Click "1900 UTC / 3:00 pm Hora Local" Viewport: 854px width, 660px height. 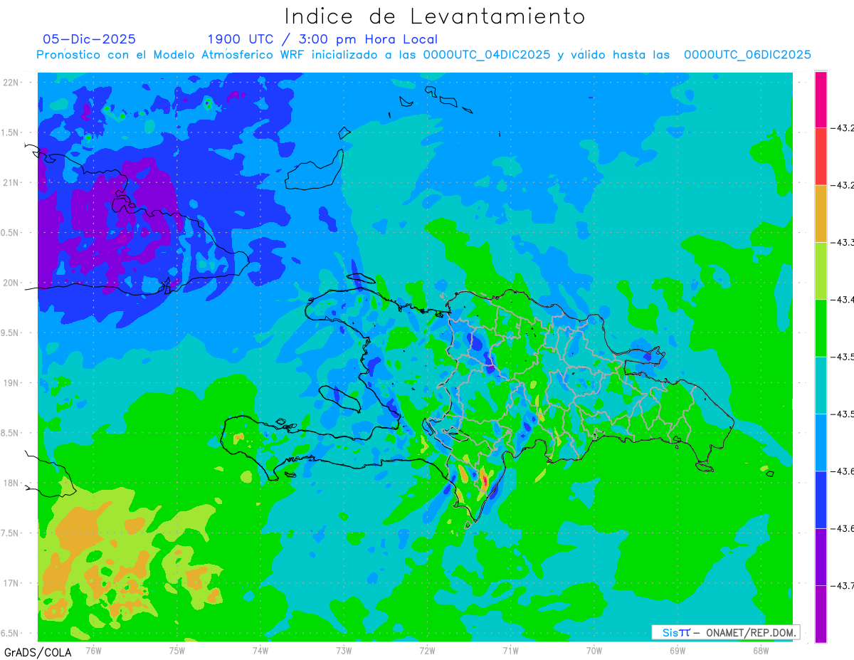[x=322, y=40]
